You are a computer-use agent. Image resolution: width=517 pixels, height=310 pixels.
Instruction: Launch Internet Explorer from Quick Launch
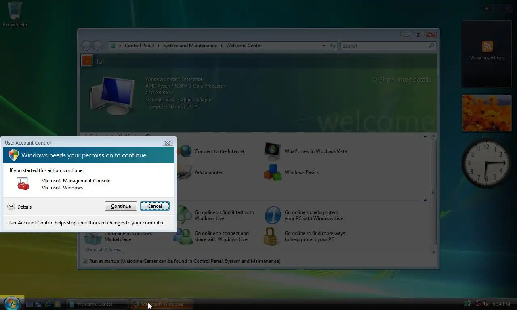click(48, 304)
